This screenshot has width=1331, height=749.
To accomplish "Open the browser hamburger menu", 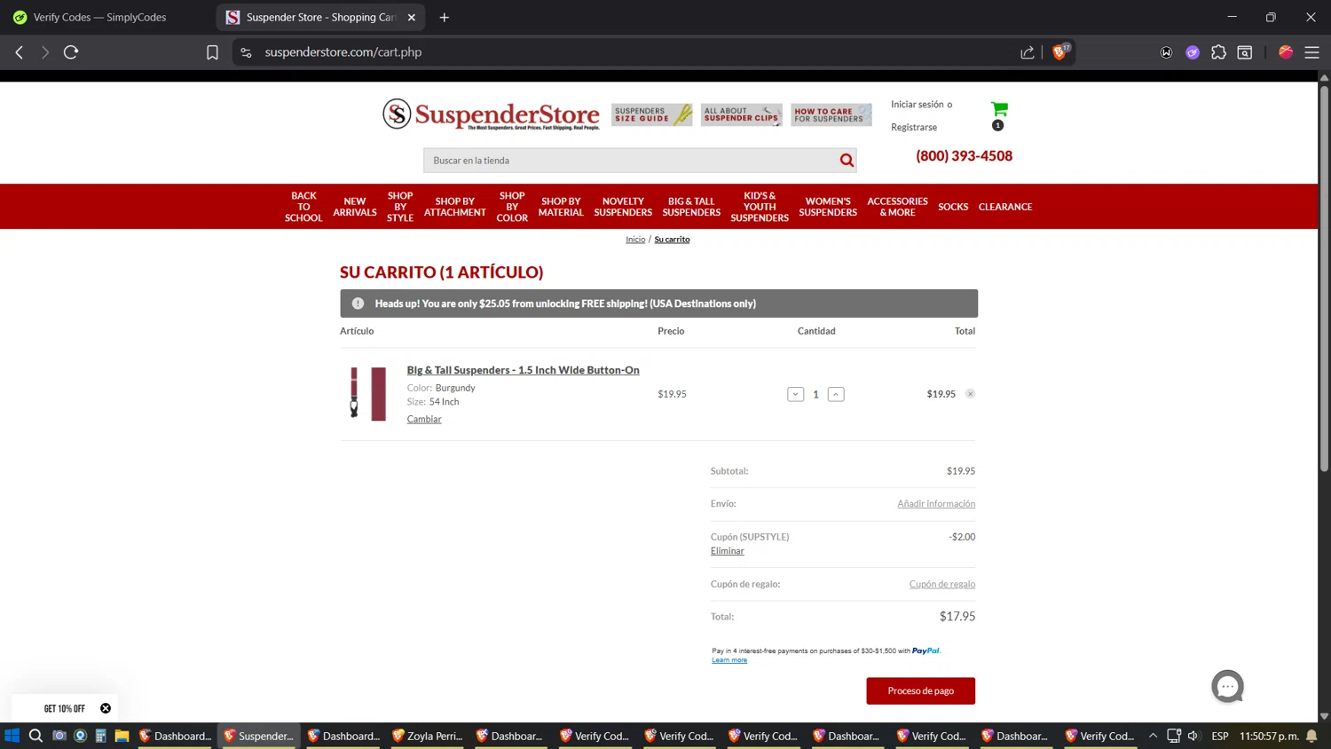I will [1311, 52].
